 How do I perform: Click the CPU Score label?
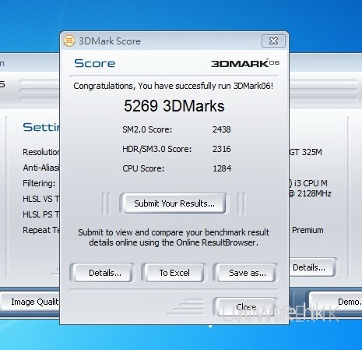(143, 168)
